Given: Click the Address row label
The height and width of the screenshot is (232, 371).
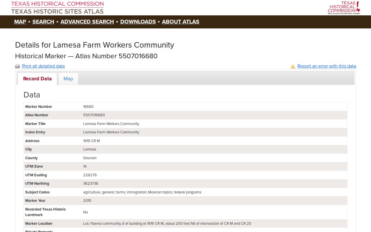Looking at the screenshot, I should click(x=32, y=141).
